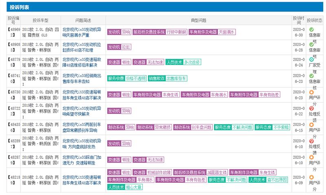Open complaint link in row 487304

82,95
